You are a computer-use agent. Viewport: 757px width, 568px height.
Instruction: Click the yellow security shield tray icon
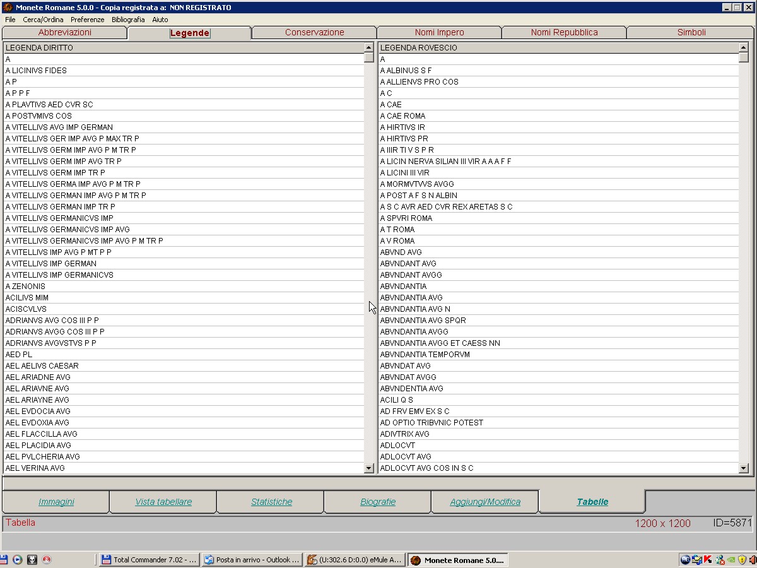(x=742, y=560)
